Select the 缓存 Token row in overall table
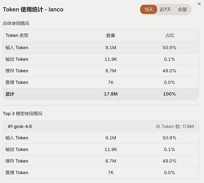Viewport: 204px width, 183px height. (101, 71)
